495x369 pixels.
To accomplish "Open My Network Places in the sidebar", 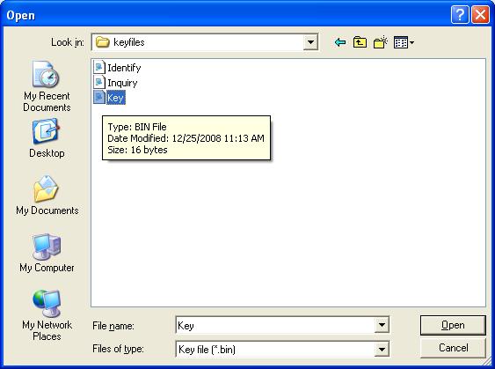I will coord(47,315).
